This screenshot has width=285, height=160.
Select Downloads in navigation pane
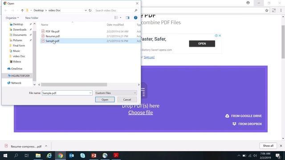pos(20,30)
